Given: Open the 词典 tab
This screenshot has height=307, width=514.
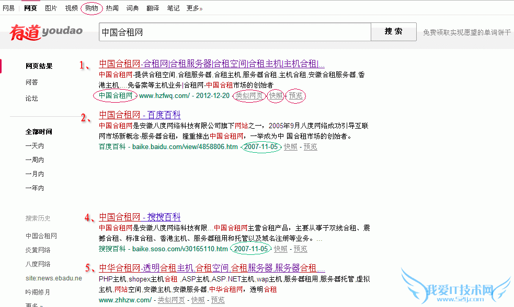Looking at the screenshot, I should tap(132, 8).
